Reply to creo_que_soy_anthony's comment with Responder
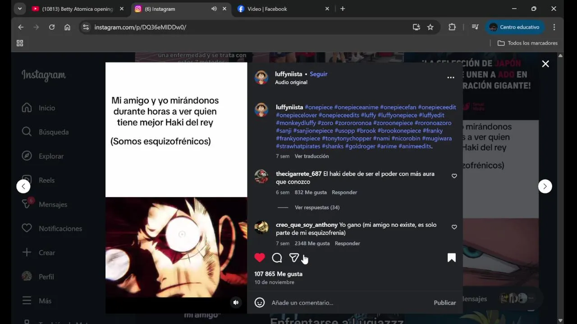Image resolution: width=577 pixels, height=324 pixels. pos(347,243)
